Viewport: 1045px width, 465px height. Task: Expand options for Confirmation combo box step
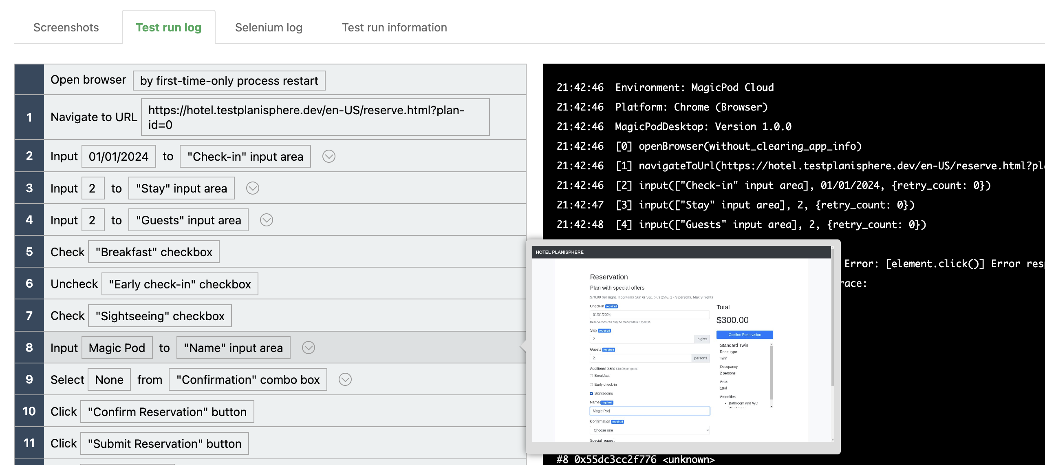coord(345,379)
